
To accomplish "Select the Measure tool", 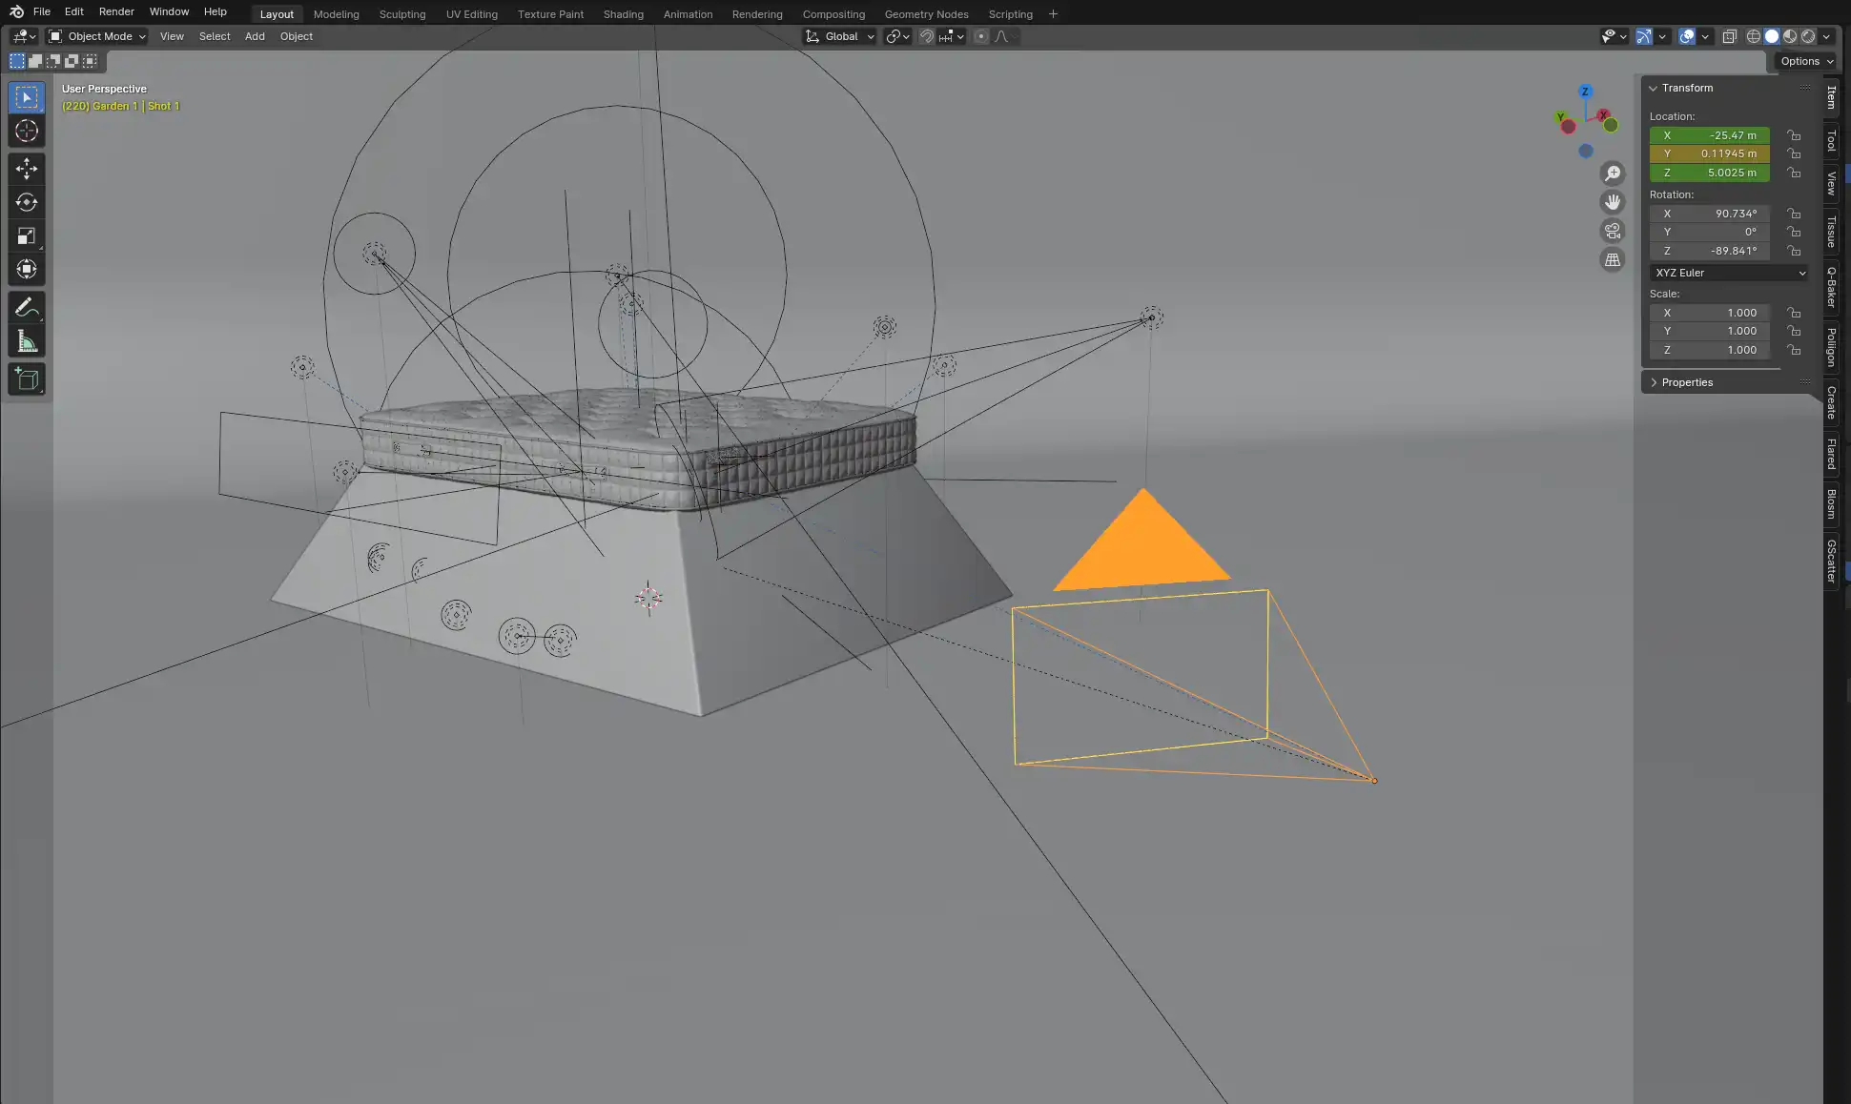I will pyautogui.click(x=27, y=341).
